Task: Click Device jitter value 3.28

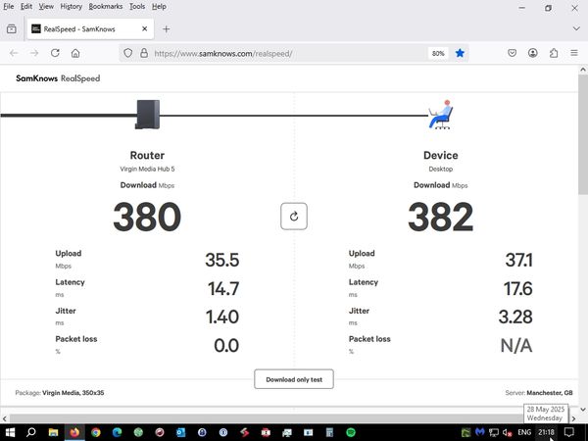Action: coord(515,317)
